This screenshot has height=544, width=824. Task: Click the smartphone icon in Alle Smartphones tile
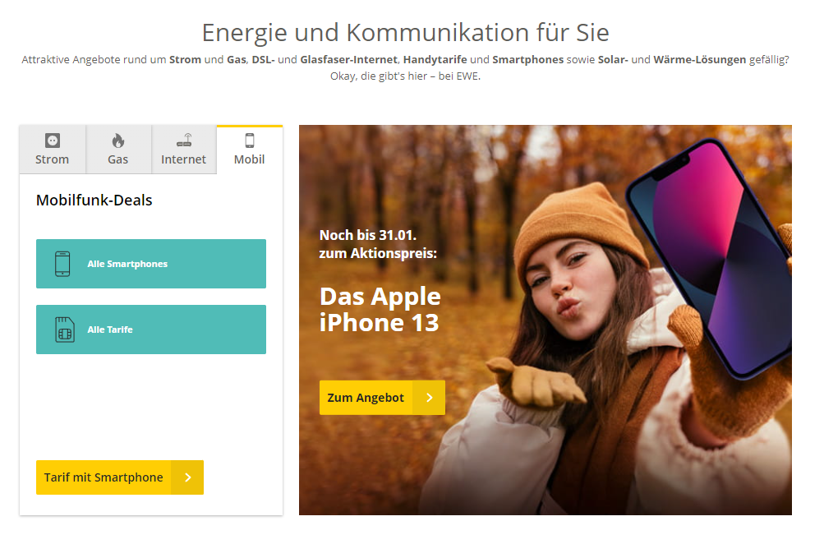point(62,263)
